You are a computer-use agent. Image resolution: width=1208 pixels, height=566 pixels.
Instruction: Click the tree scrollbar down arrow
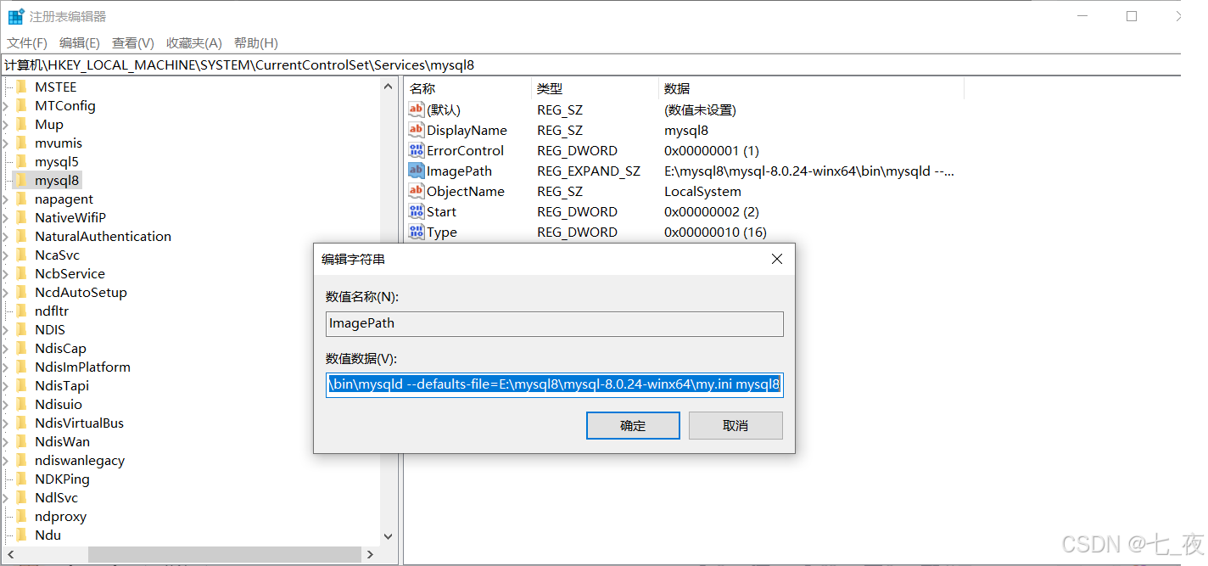(x=389, y=536)
